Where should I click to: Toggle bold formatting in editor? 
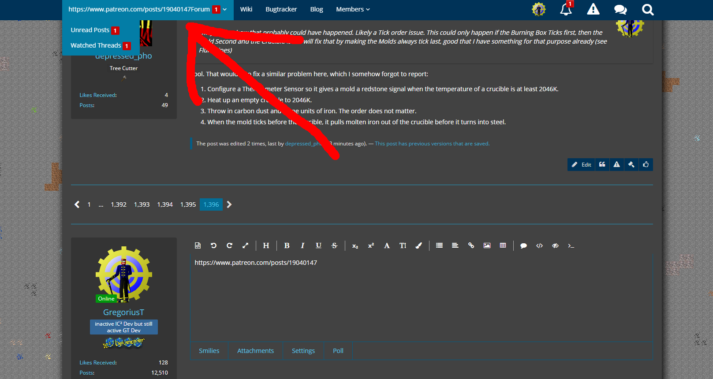pyautogui.click(x=287, y=245)
